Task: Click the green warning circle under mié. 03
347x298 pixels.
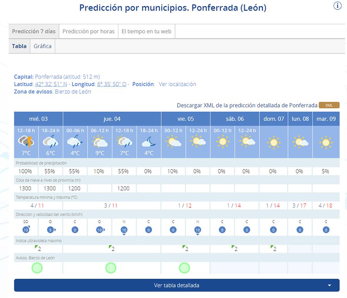Action: tap(37, 268)
